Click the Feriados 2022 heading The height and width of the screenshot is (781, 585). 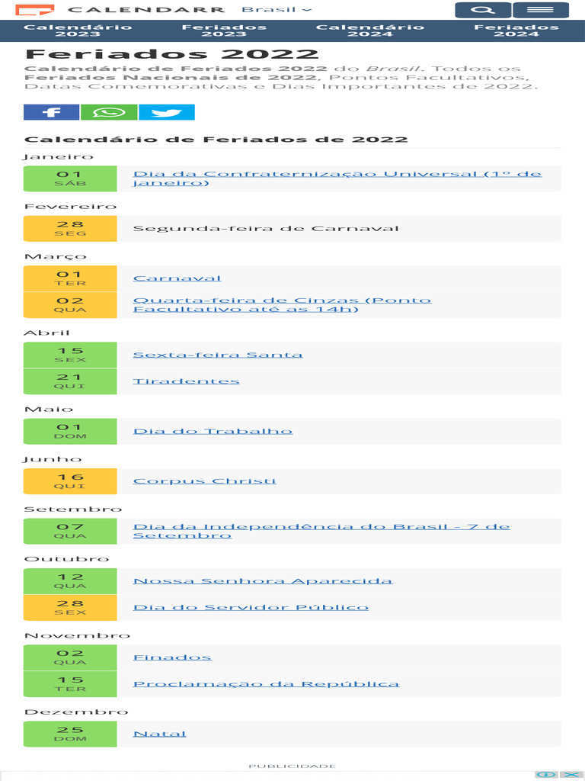pos(171,54)
